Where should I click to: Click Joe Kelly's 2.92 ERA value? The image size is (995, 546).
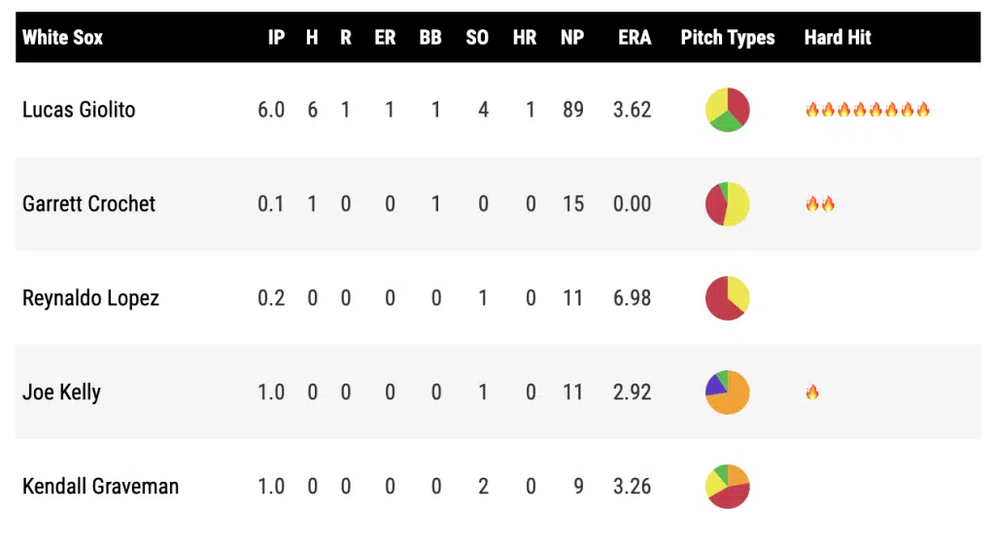[x=632, y=392]
